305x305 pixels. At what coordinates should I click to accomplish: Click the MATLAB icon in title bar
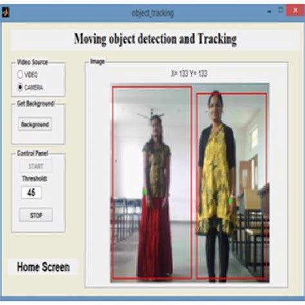click(x=6, y=12)
